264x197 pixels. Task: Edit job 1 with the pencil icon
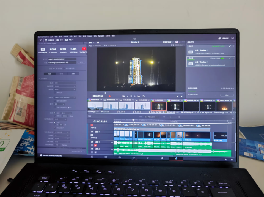tap(230, 46)
